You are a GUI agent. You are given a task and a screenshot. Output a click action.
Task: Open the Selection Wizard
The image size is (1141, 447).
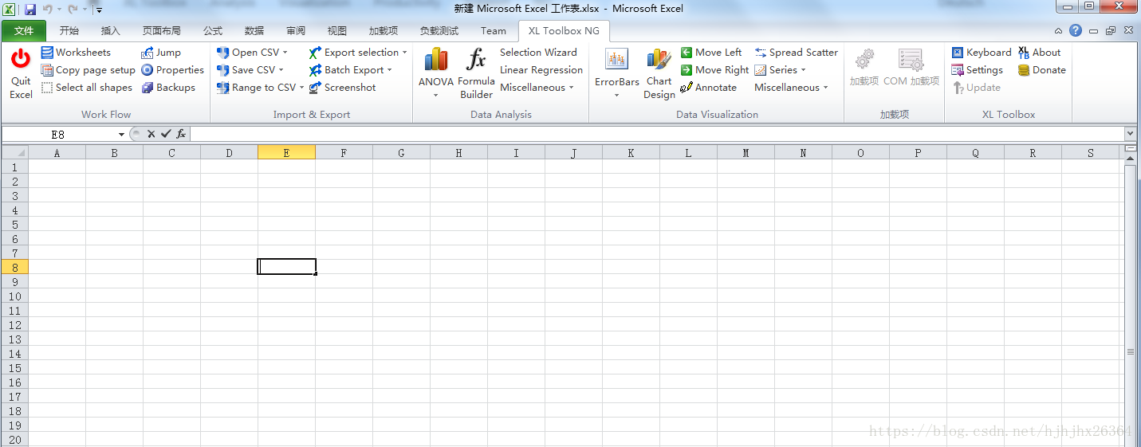pos(538,52)
